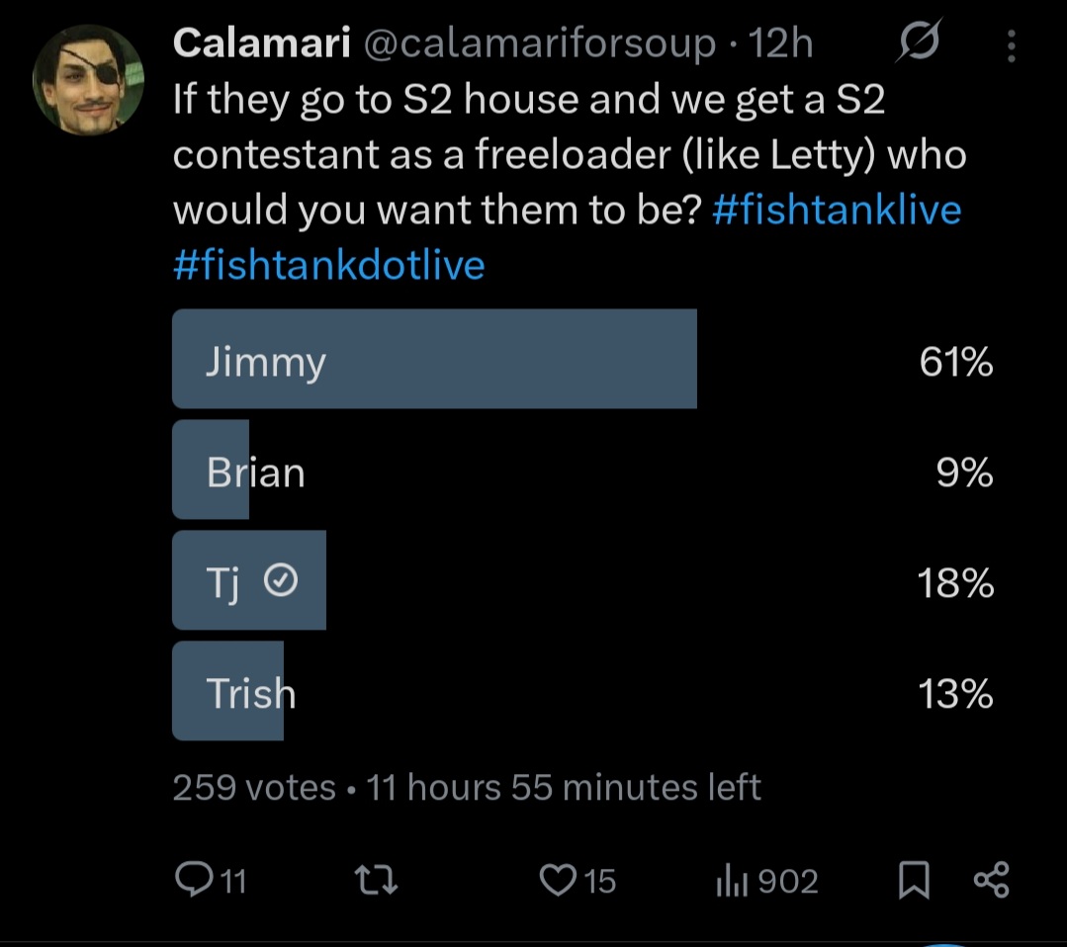Like the tweet with heart icon
This screenshot has width=1067, height=947.
click(558, 879)
